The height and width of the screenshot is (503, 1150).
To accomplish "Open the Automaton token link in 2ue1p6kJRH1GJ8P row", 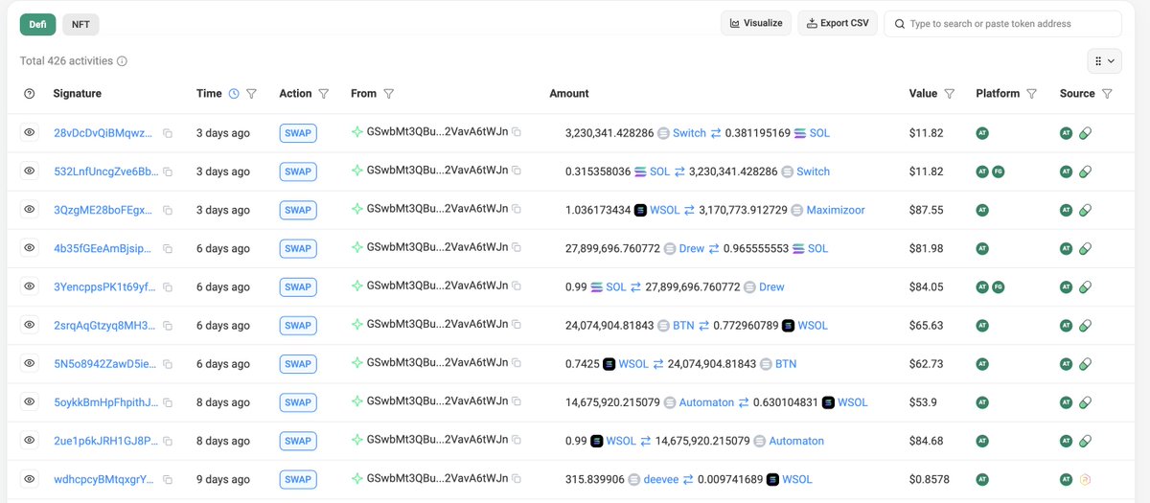I will [796, 441].
